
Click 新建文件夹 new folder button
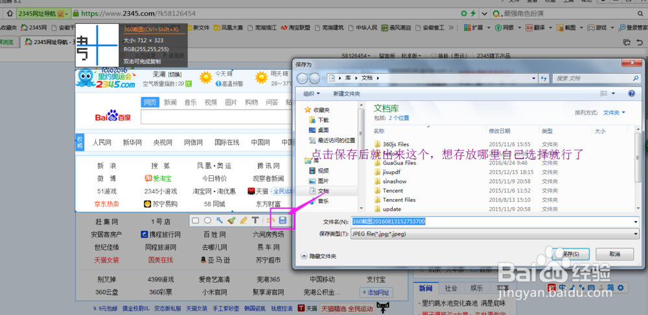[347, 94]
